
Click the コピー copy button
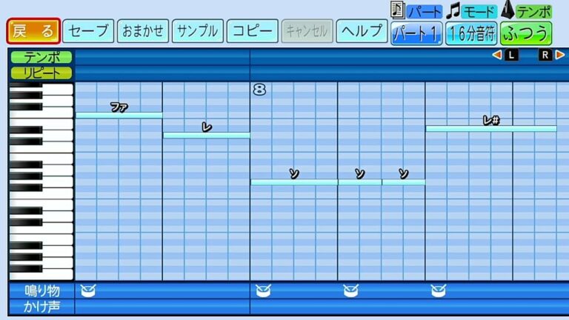pos(253,31)
